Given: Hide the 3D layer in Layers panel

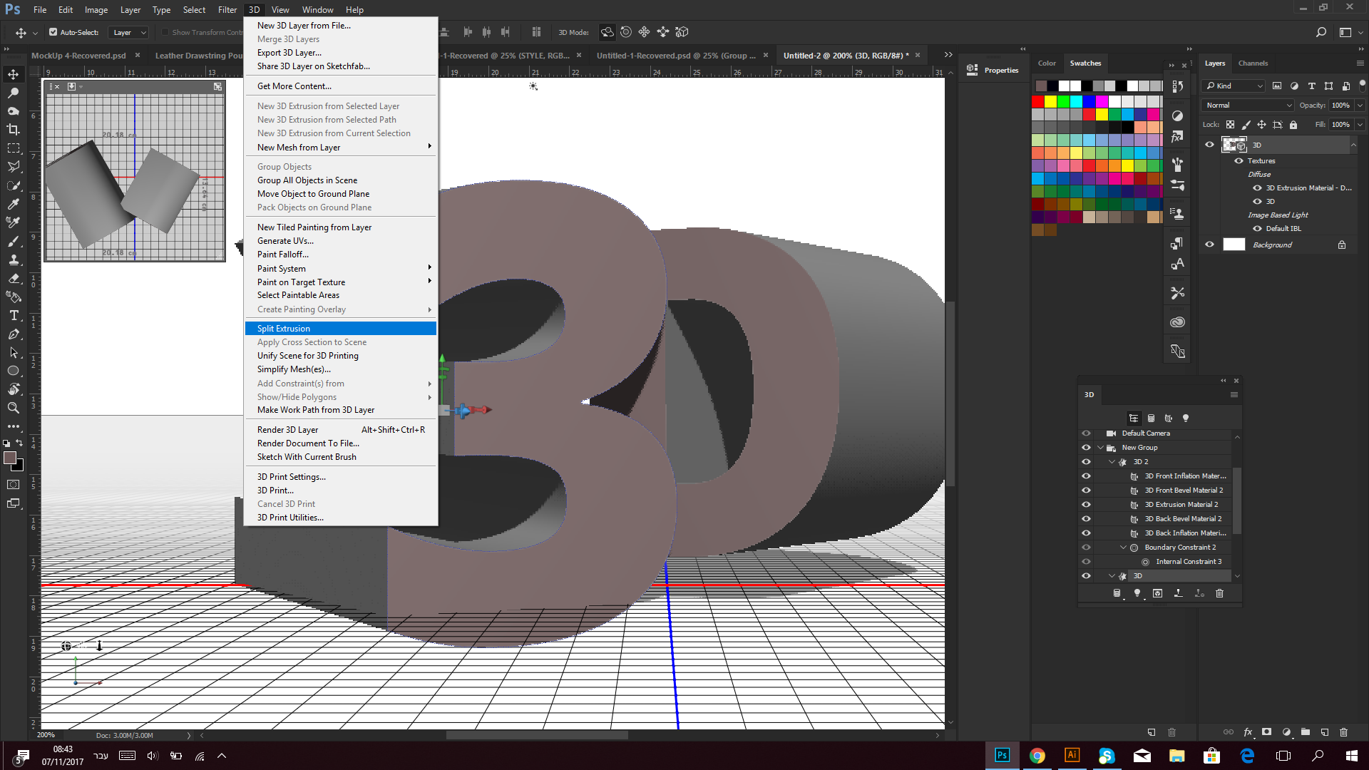Looking at the screenshot, I should 1209,145.
